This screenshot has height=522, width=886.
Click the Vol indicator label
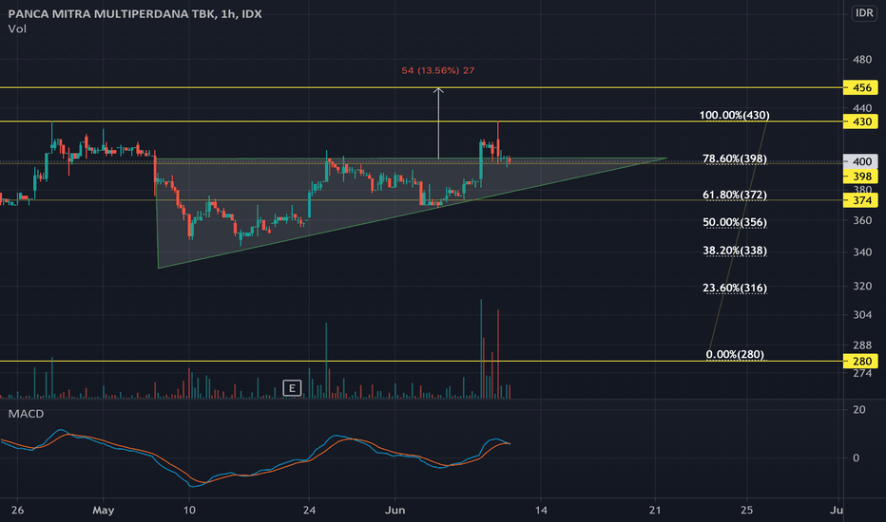click(x=17, y=28)
